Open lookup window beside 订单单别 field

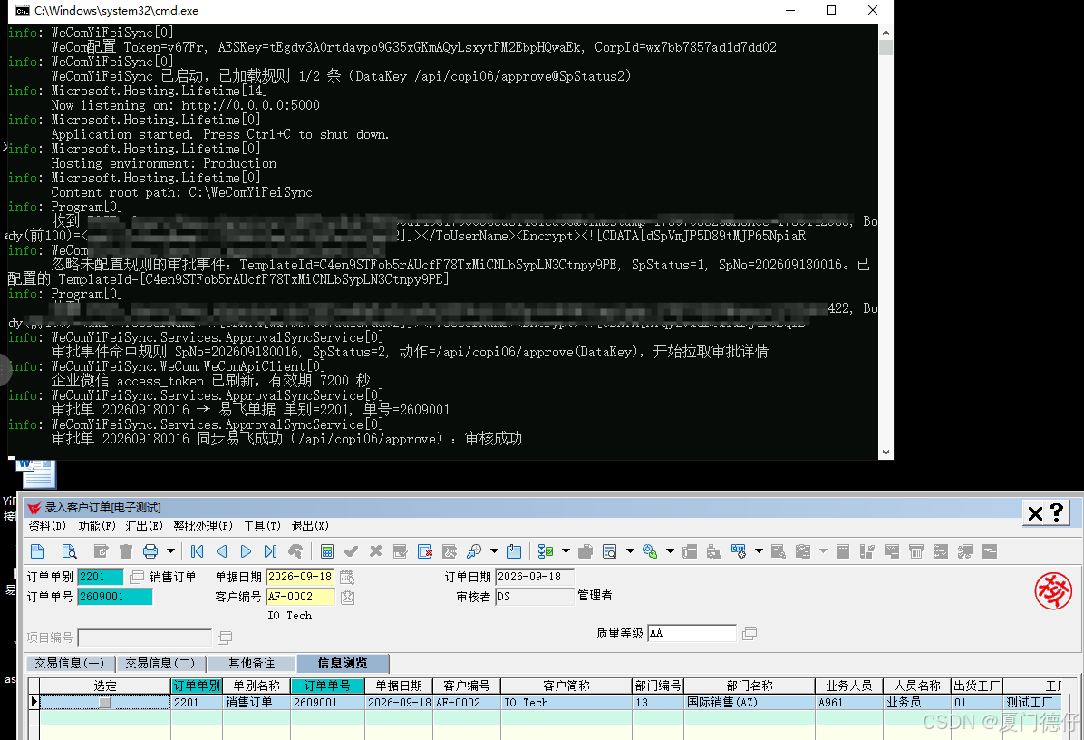(137, 577)
